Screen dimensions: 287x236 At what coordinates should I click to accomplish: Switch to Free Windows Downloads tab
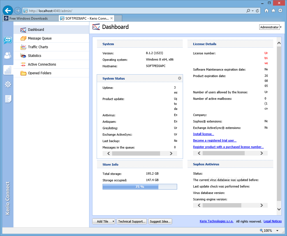[30, 18]
